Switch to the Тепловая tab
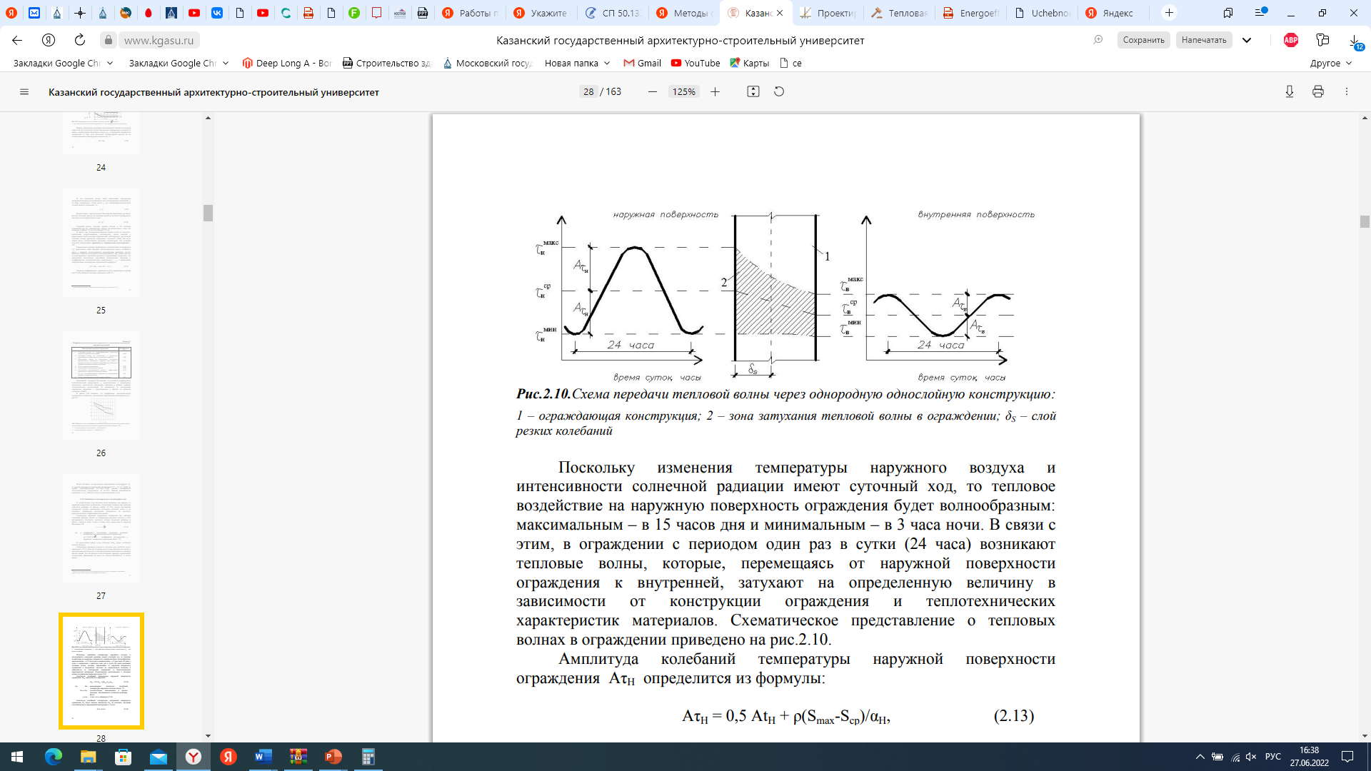 click(x=898, y=13)
